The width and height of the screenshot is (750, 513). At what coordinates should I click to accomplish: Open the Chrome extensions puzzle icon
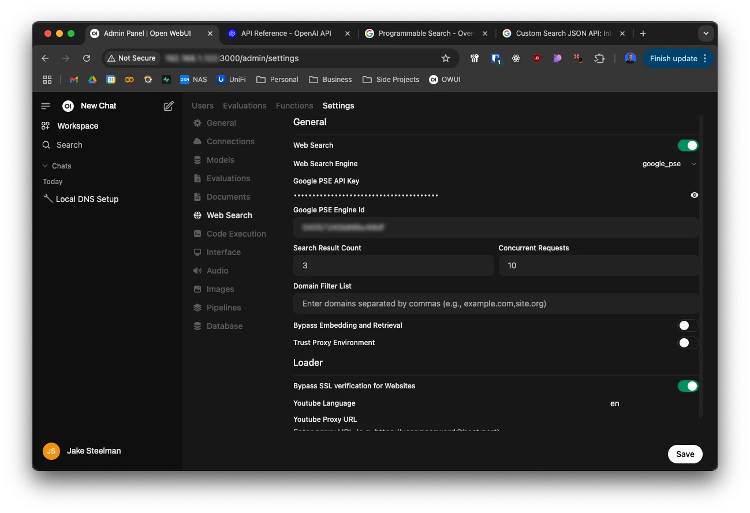point(599,58)
